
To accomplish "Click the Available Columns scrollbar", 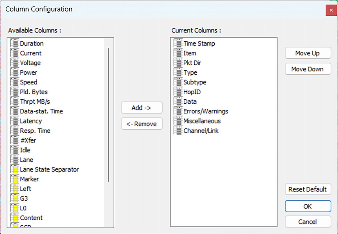I will [108, 115].
